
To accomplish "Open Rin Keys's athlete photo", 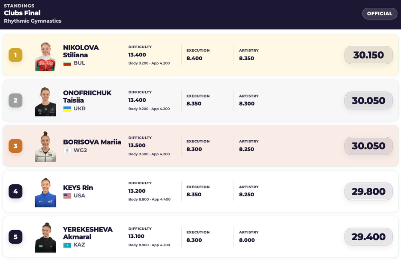I will 45,192.
